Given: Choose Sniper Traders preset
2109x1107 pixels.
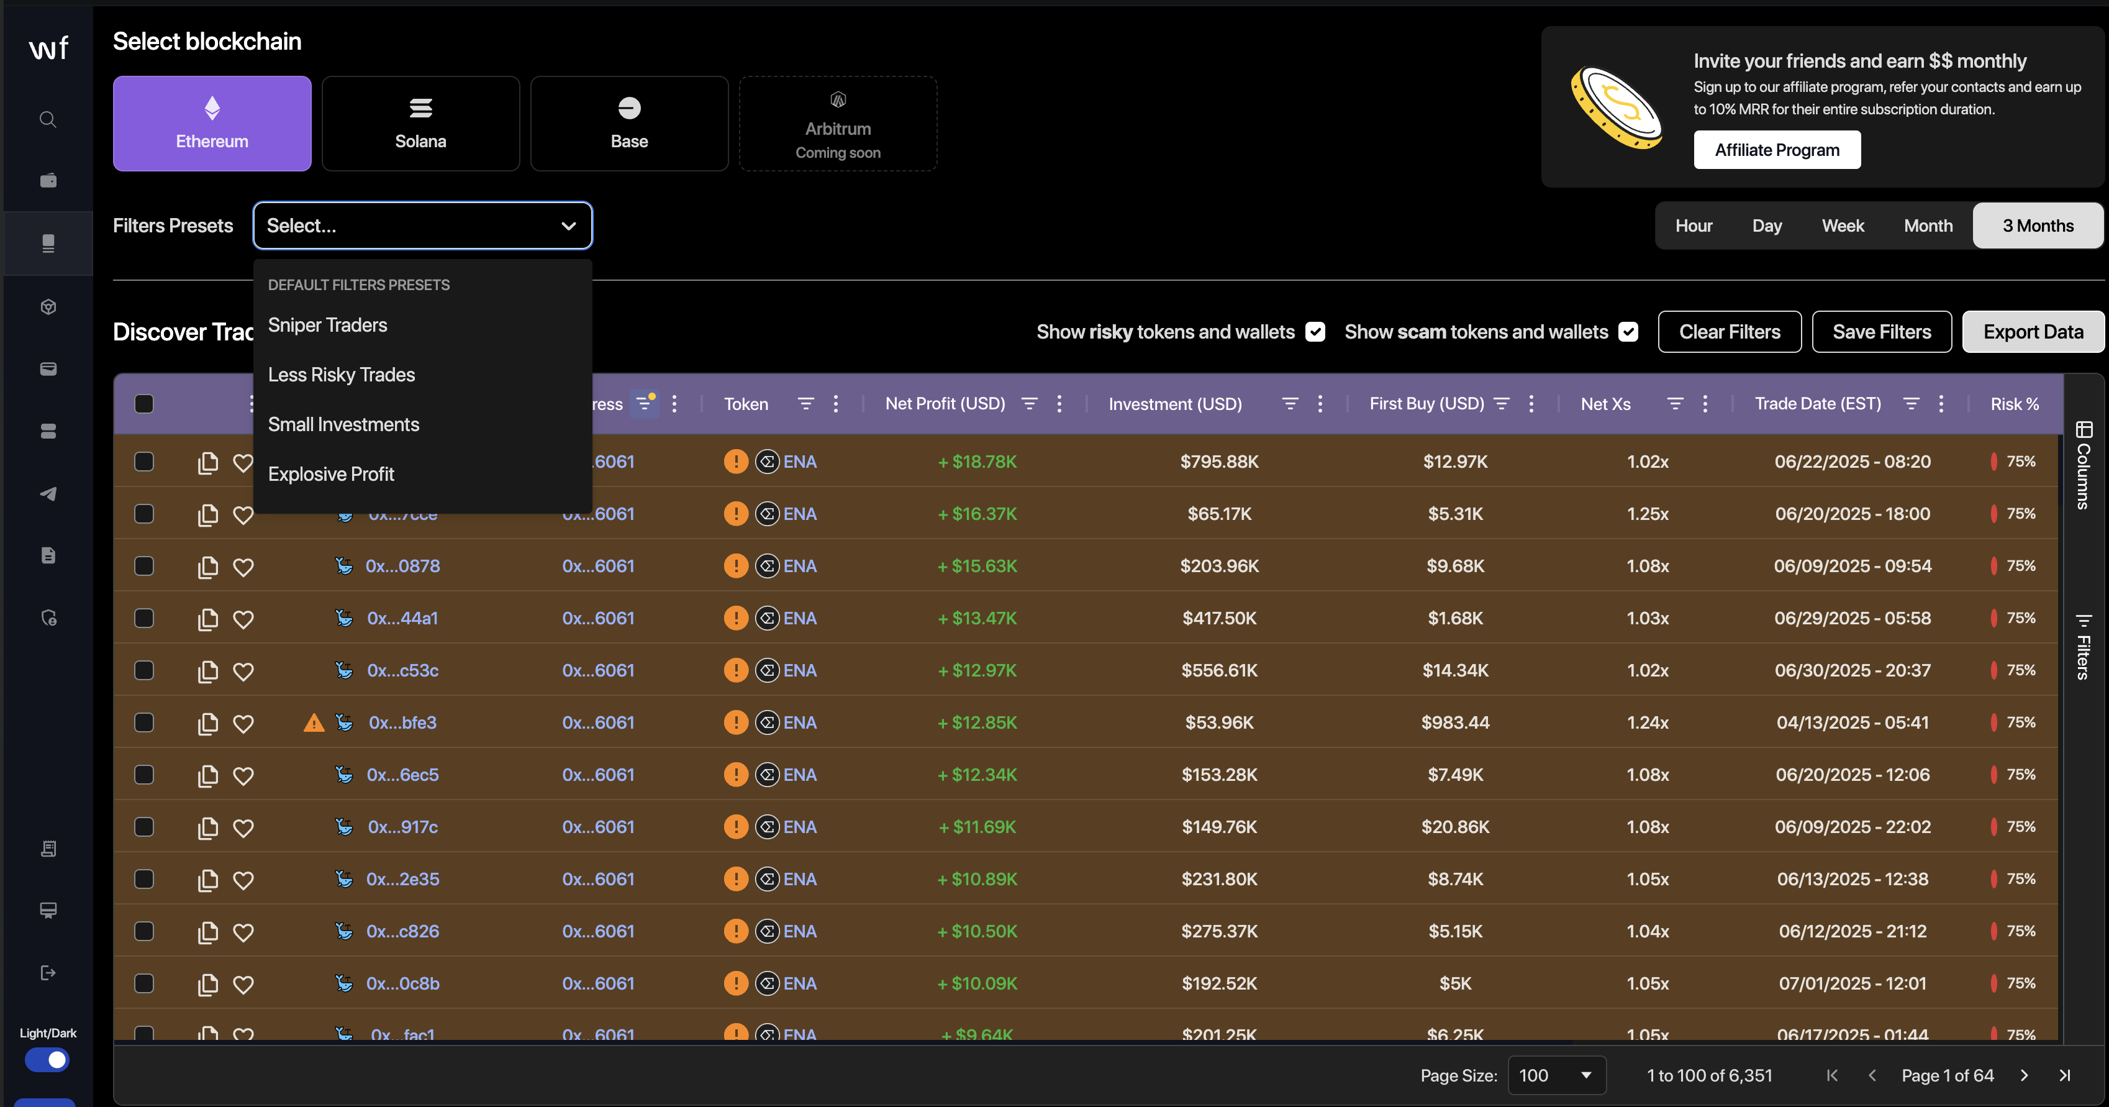Looking at the screenshot, I should coord(327,325).
